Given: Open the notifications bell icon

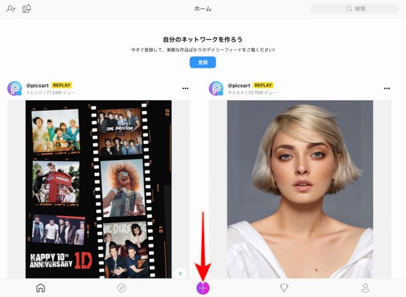Looking at the screenshot, I should coord(27,9).
